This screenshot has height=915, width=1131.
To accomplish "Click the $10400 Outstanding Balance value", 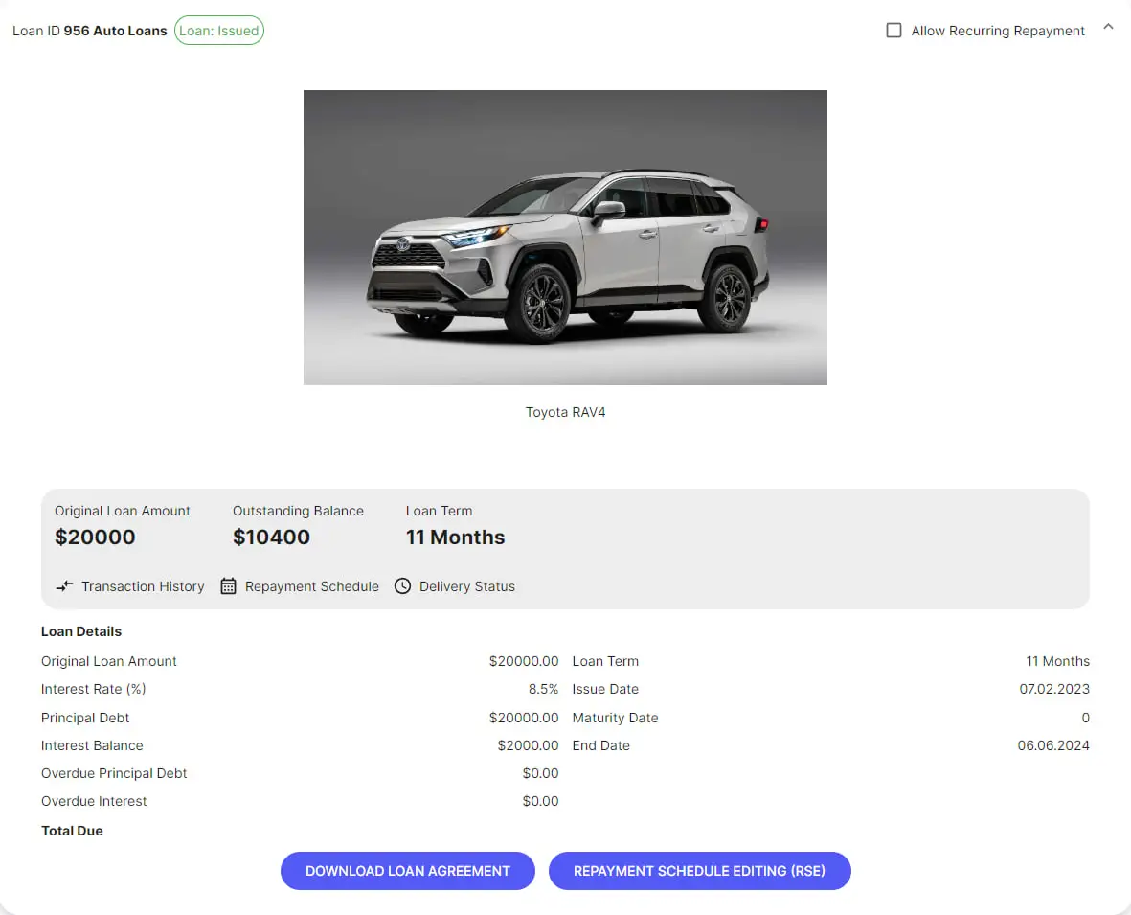I will click(271, 538).
